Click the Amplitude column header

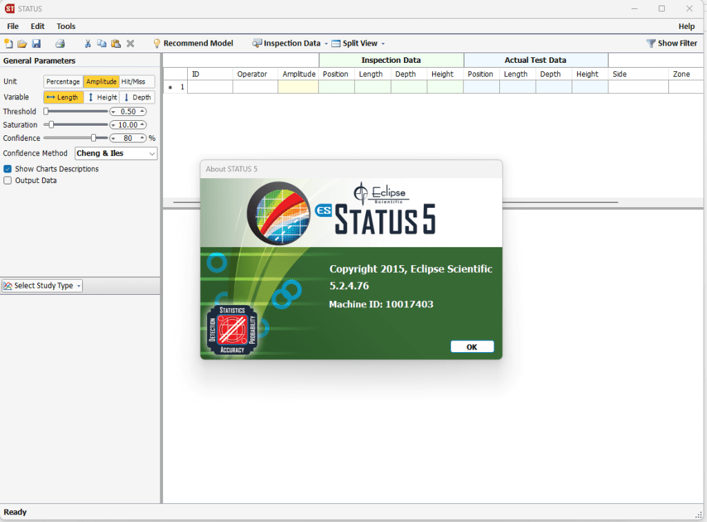[298, 74]
